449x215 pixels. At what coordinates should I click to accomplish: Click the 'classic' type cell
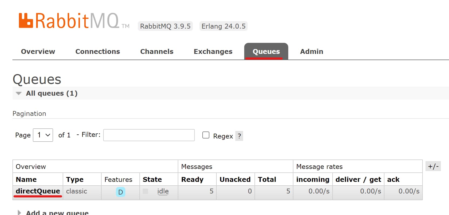77,191
